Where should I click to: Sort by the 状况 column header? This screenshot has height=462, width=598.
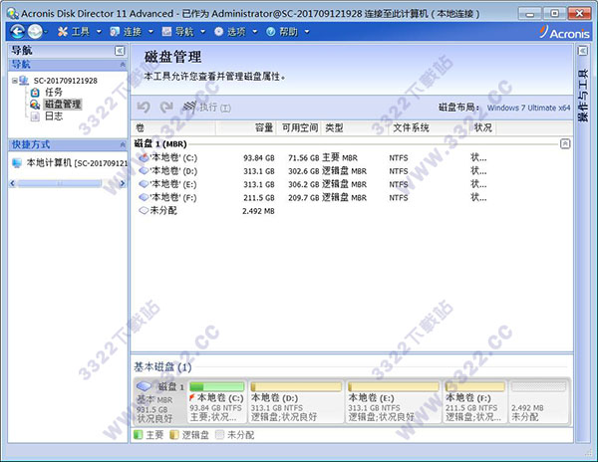coord(482,128)
